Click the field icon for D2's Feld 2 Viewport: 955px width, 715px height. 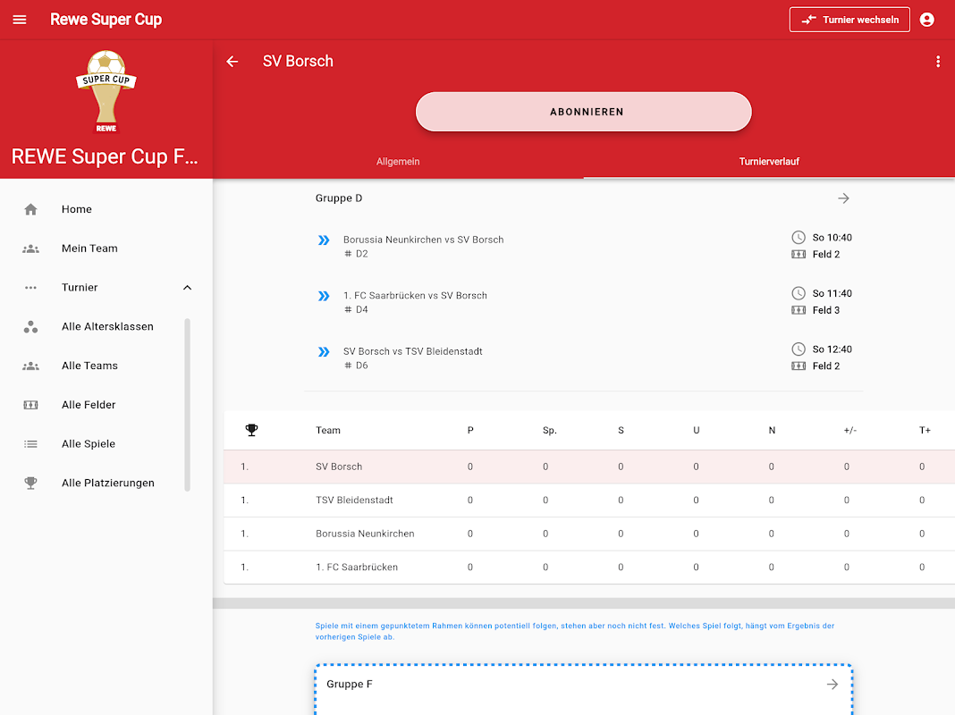[798, 255]
